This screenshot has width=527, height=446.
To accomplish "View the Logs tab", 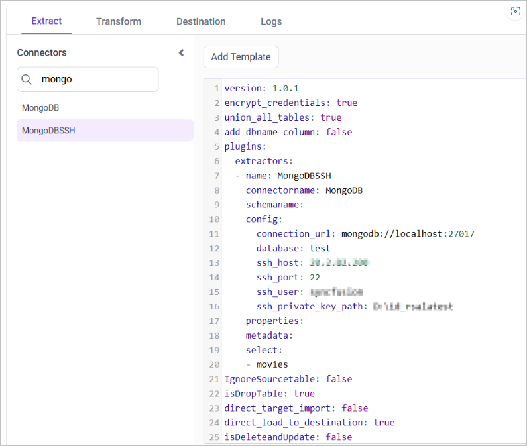I will (271, 21).
